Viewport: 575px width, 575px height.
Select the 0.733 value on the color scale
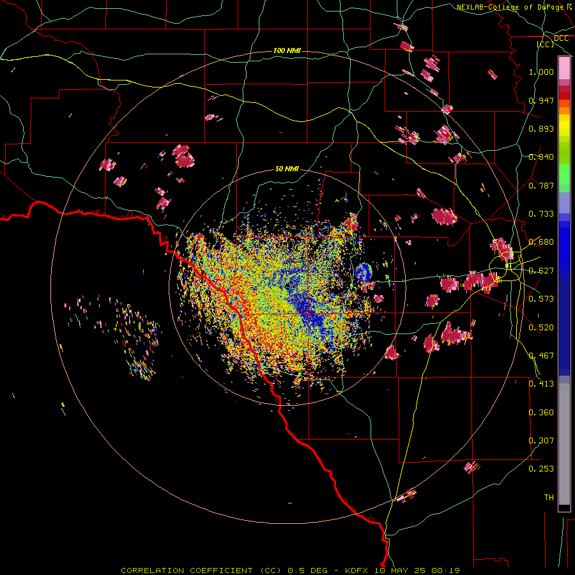541,214
